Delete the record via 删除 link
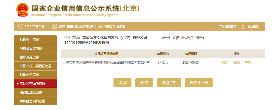Screen dimensions: 280x110 [x=237, y=62]
